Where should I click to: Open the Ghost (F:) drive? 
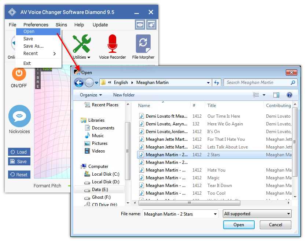pyautogui.click(x=97, y=197)
